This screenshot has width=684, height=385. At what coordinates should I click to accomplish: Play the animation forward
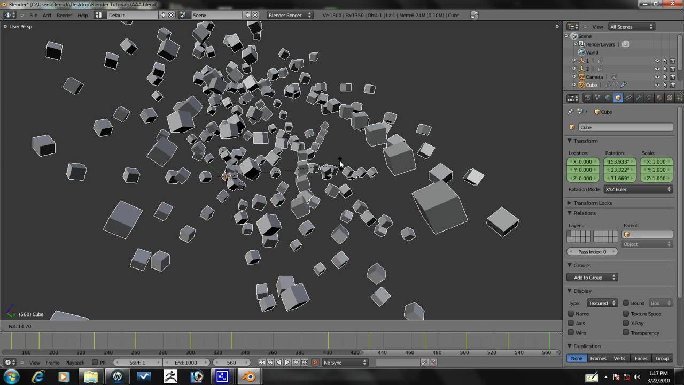pos(287,363)
